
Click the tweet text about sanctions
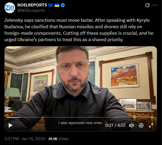pyautogui.click(x=79, y=30)
